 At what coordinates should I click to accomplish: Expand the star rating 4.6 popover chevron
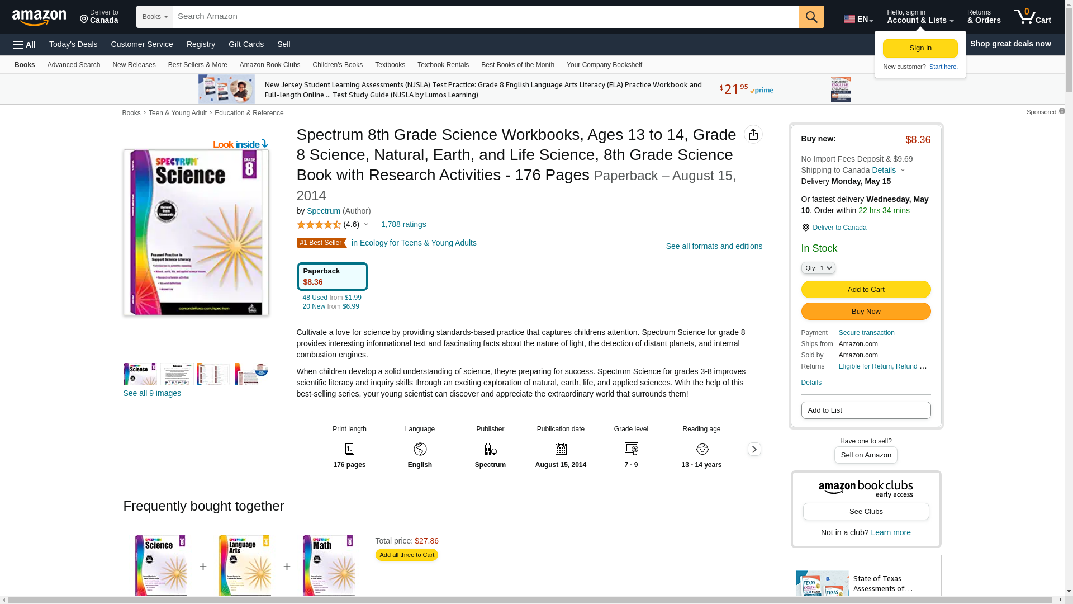(x=366, y=225)
